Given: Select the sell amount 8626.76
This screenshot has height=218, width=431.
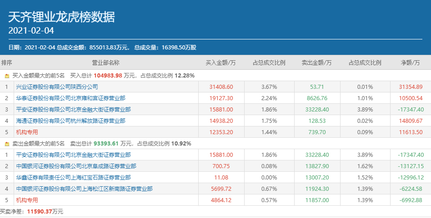Looking at the screenshot, I should (317, 98).
